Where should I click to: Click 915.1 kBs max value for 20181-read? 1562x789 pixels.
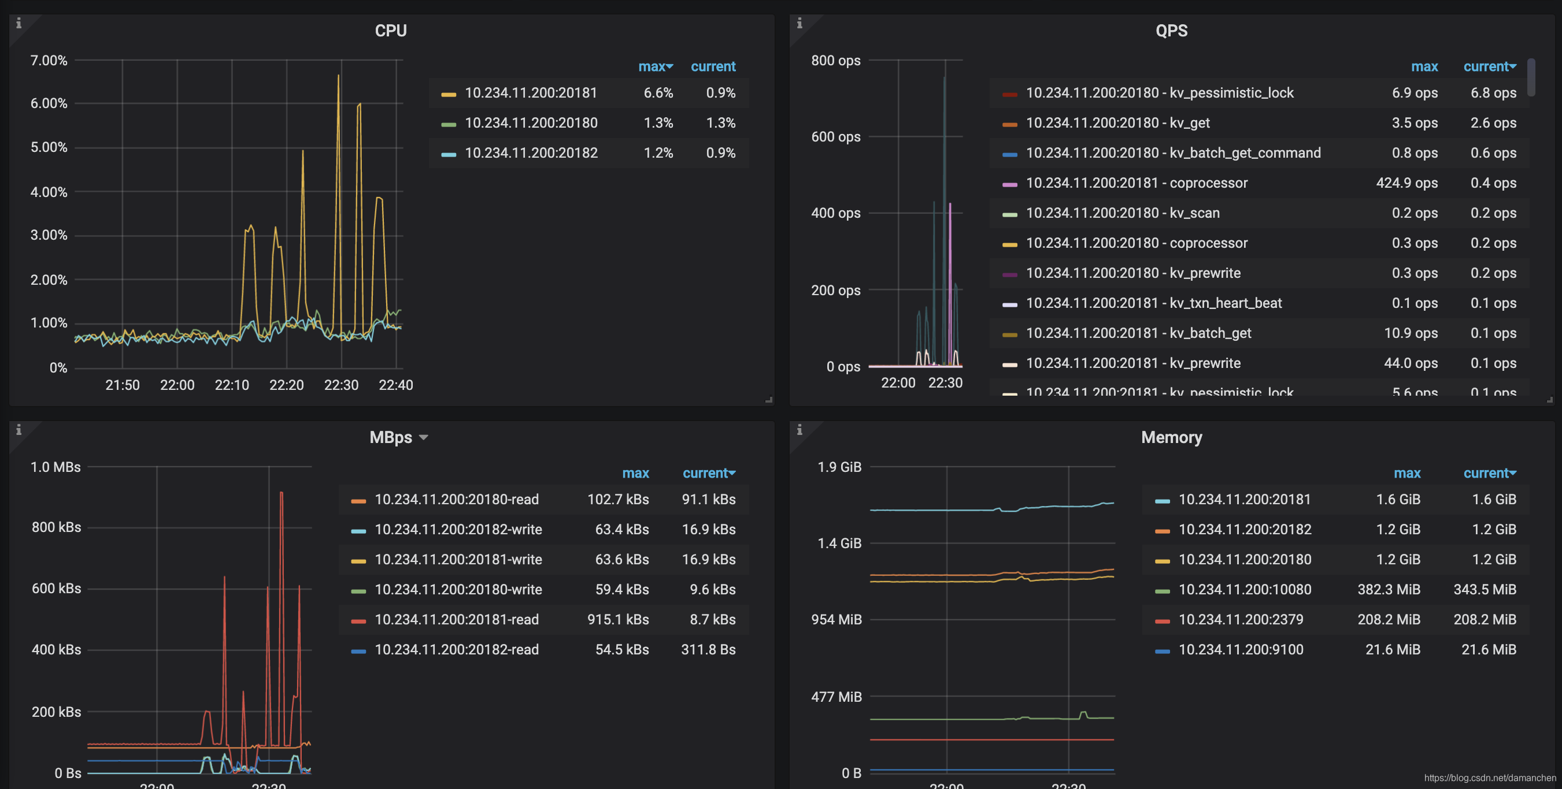click(618, 619)
